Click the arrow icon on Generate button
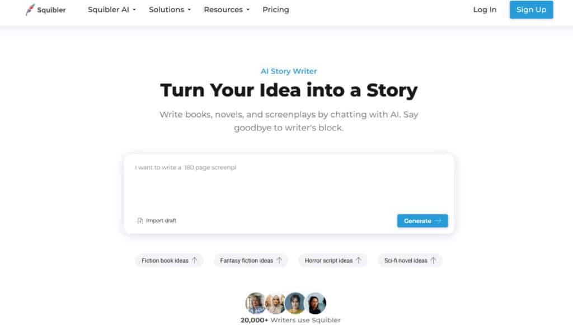This screenshot has height=325, width=573. click(438, 221)
